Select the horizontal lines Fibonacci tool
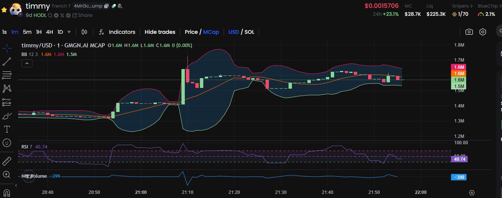Viewport: 502px width, 198px height. (6, 75)
